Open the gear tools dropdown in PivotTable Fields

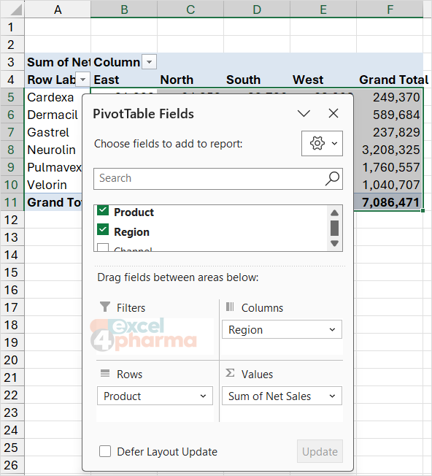(322, 143)
